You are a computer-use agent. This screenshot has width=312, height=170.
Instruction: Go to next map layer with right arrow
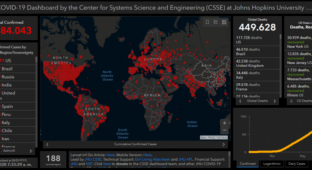click(224, 144)
